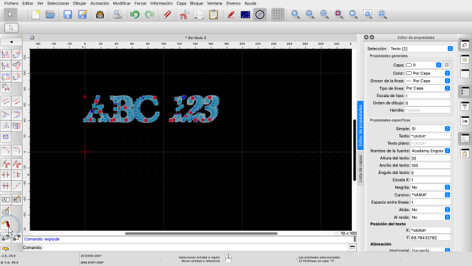This screenshot has height=266, width=472.
Task: Click the filter funnel icon in right sidebar
Action: pos(465,106)
